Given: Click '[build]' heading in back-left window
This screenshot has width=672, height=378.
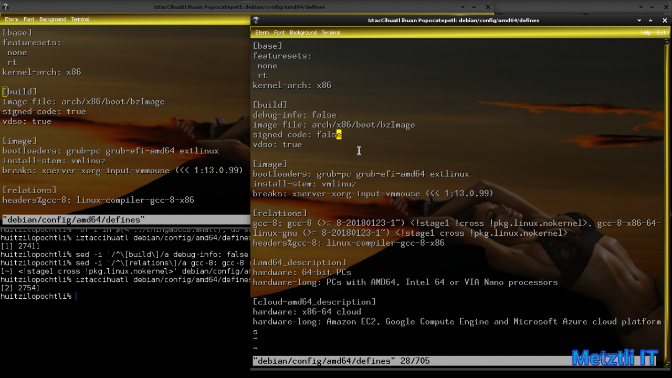Looking at the screenshot, I should click(19, 92).
